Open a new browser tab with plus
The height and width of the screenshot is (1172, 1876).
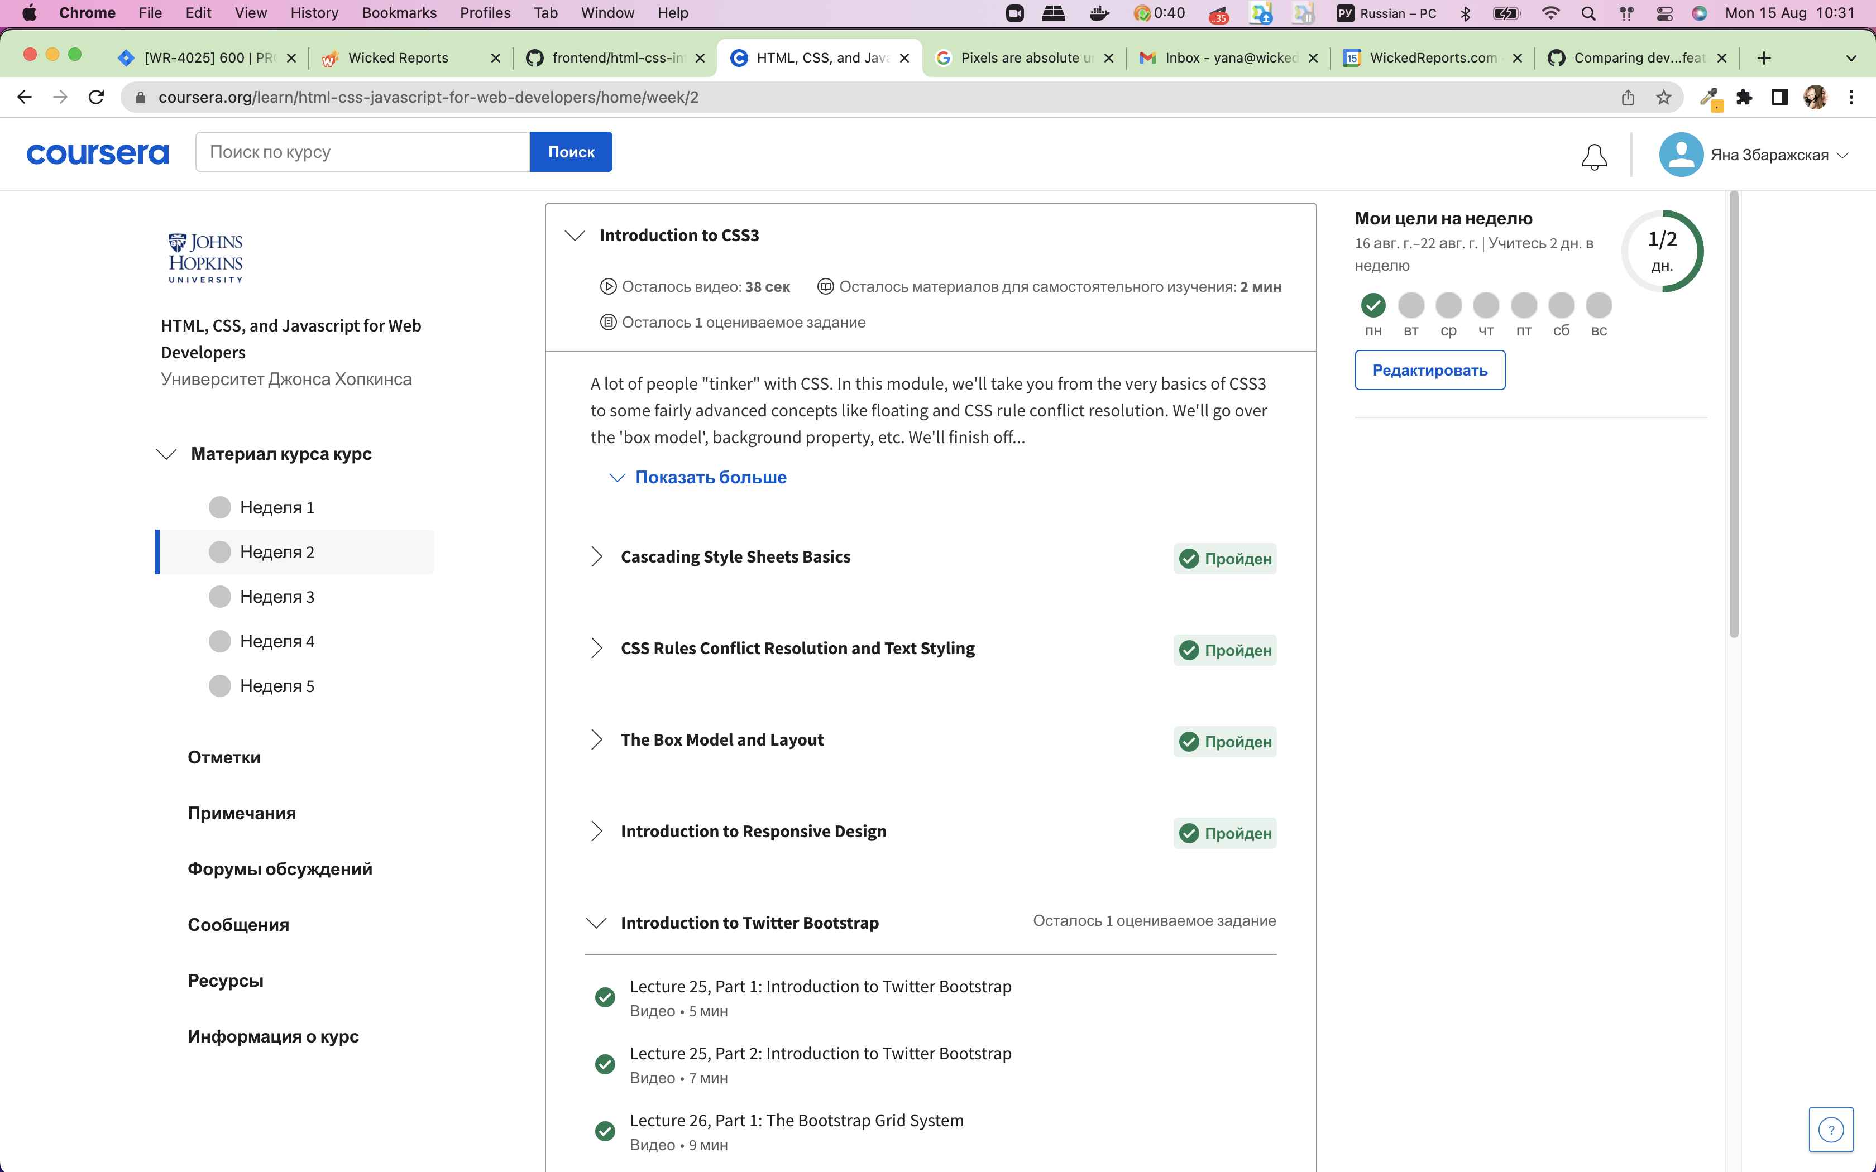tap(1764, 58)
